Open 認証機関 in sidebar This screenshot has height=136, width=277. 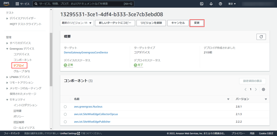19,122
